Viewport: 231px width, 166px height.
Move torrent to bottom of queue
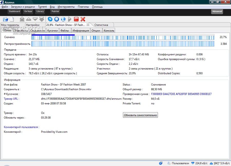(42, 19)
